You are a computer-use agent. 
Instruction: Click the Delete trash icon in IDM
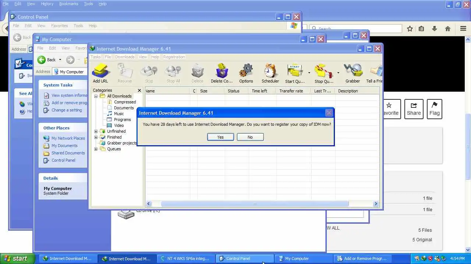pyautogui.click(x=197, y=73)
